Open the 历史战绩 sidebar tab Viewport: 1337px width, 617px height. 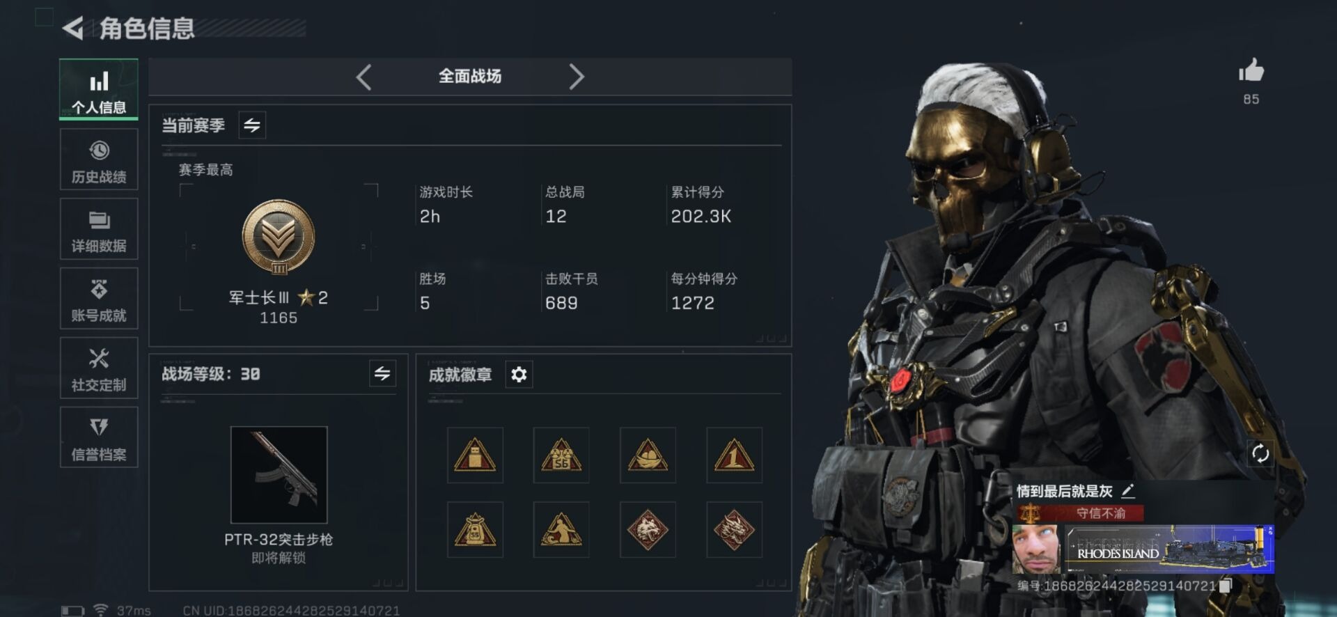coord(99,159)
